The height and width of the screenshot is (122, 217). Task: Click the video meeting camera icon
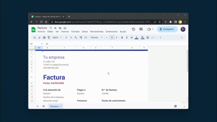click(x=149, y=29)
